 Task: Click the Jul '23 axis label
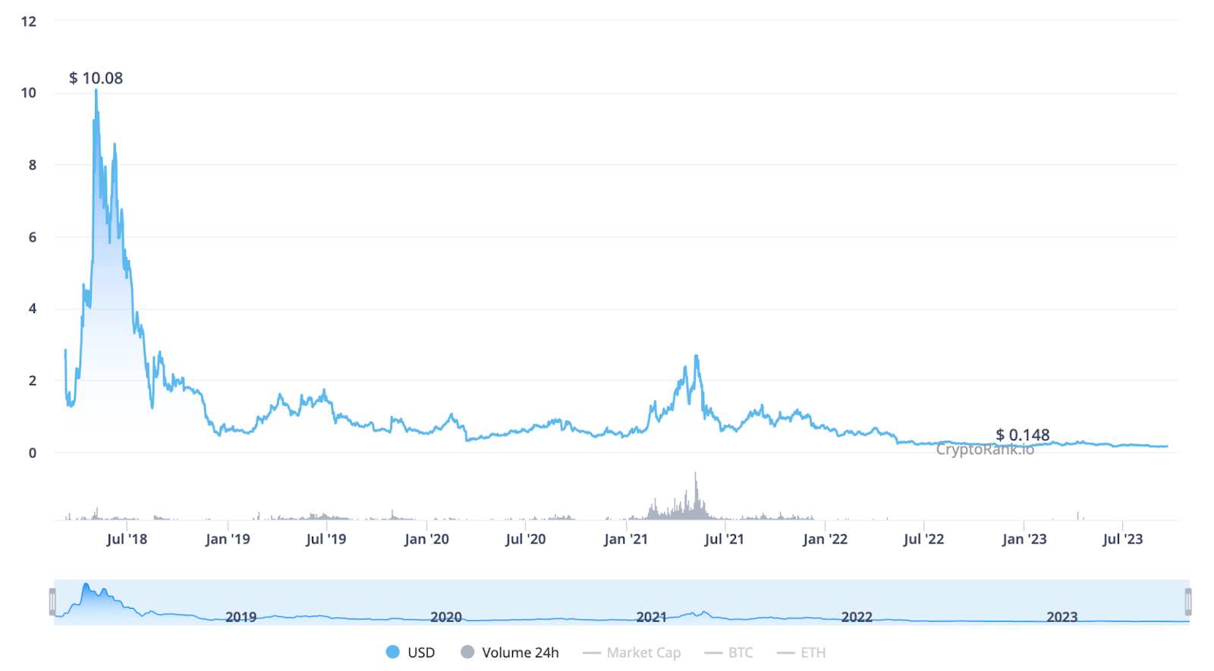pos(1123,539)
